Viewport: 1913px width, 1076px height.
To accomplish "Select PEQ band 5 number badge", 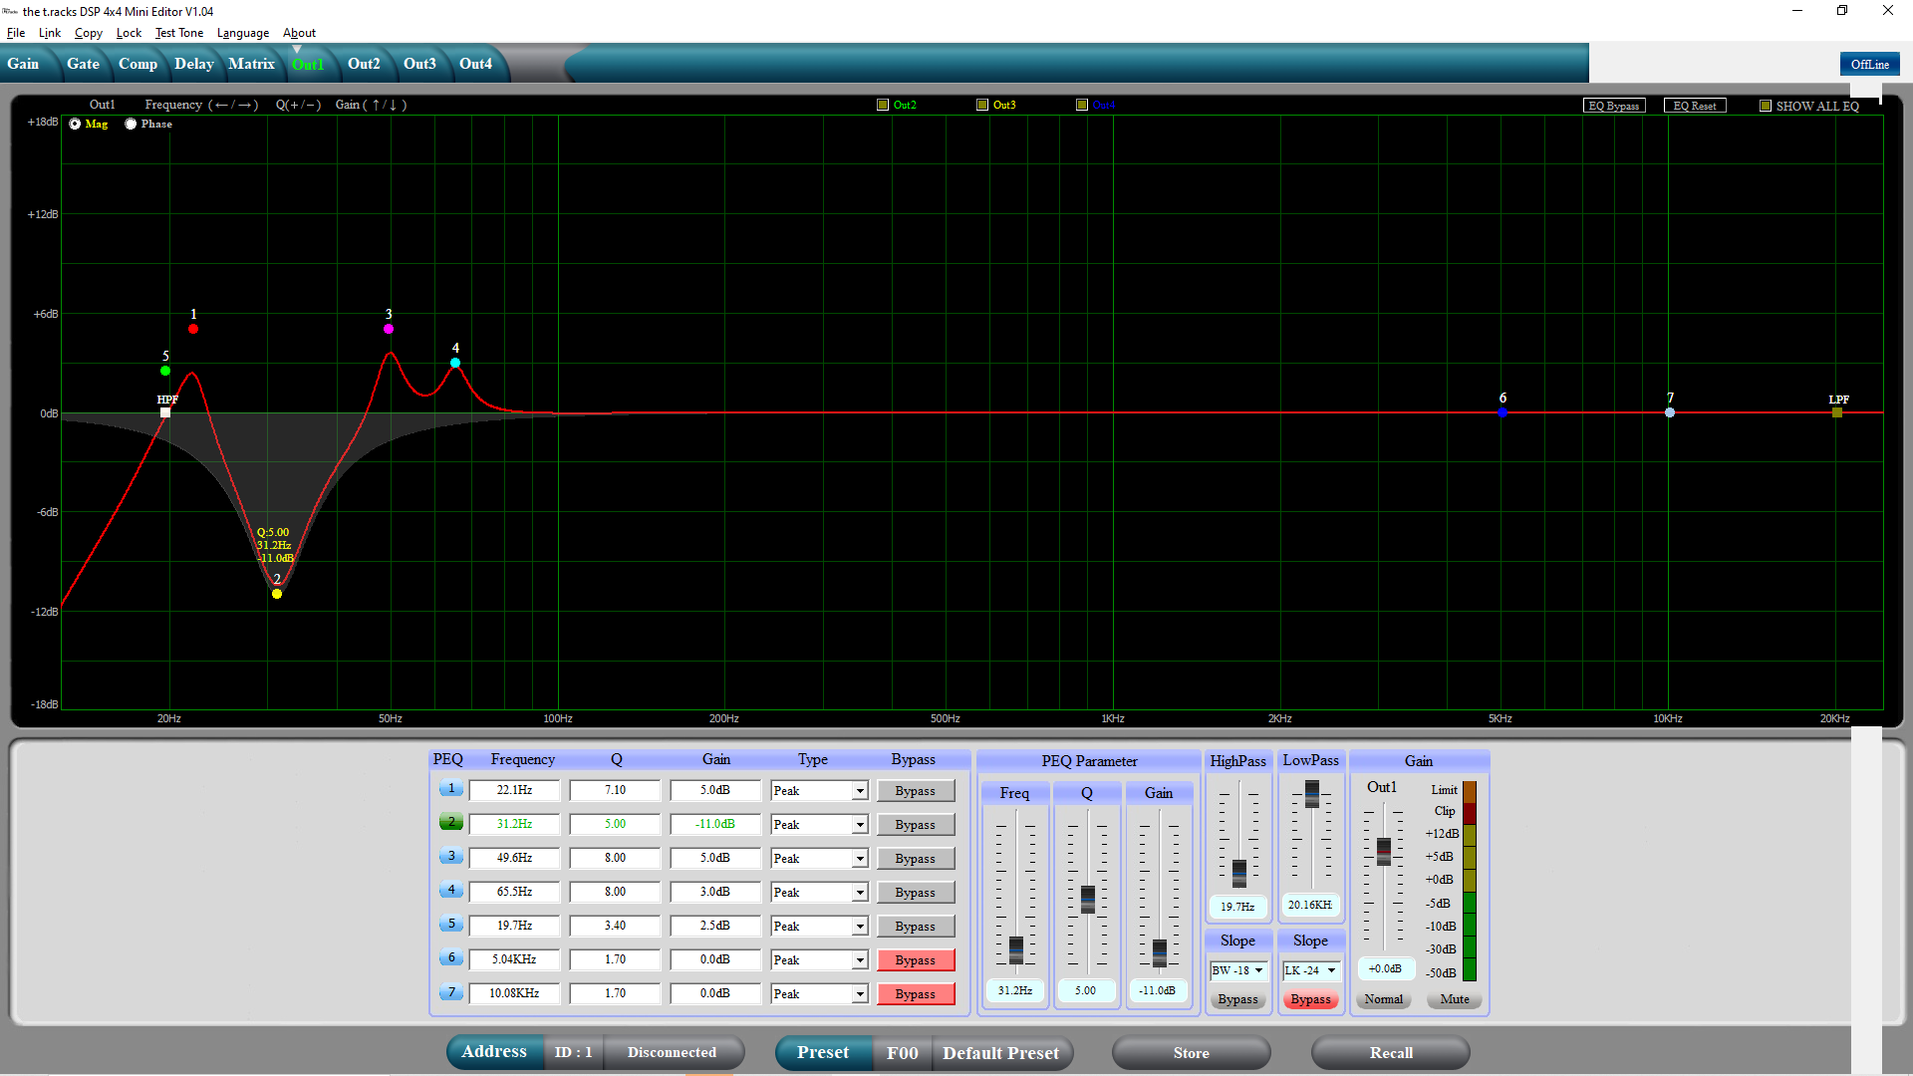I will [450, 925].
